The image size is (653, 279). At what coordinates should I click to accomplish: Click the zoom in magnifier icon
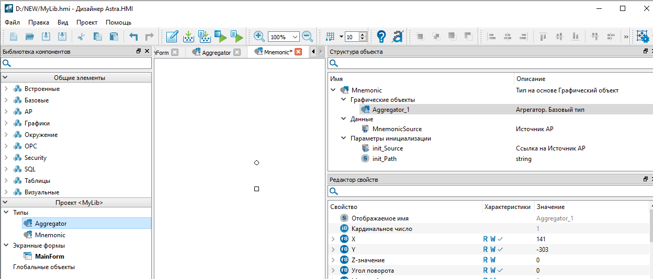(x=259, y=37)
